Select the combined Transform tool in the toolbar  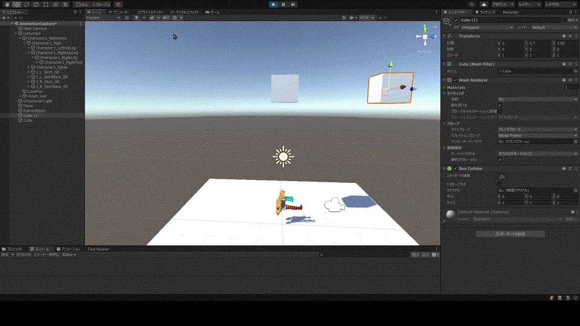pos(56,4)
